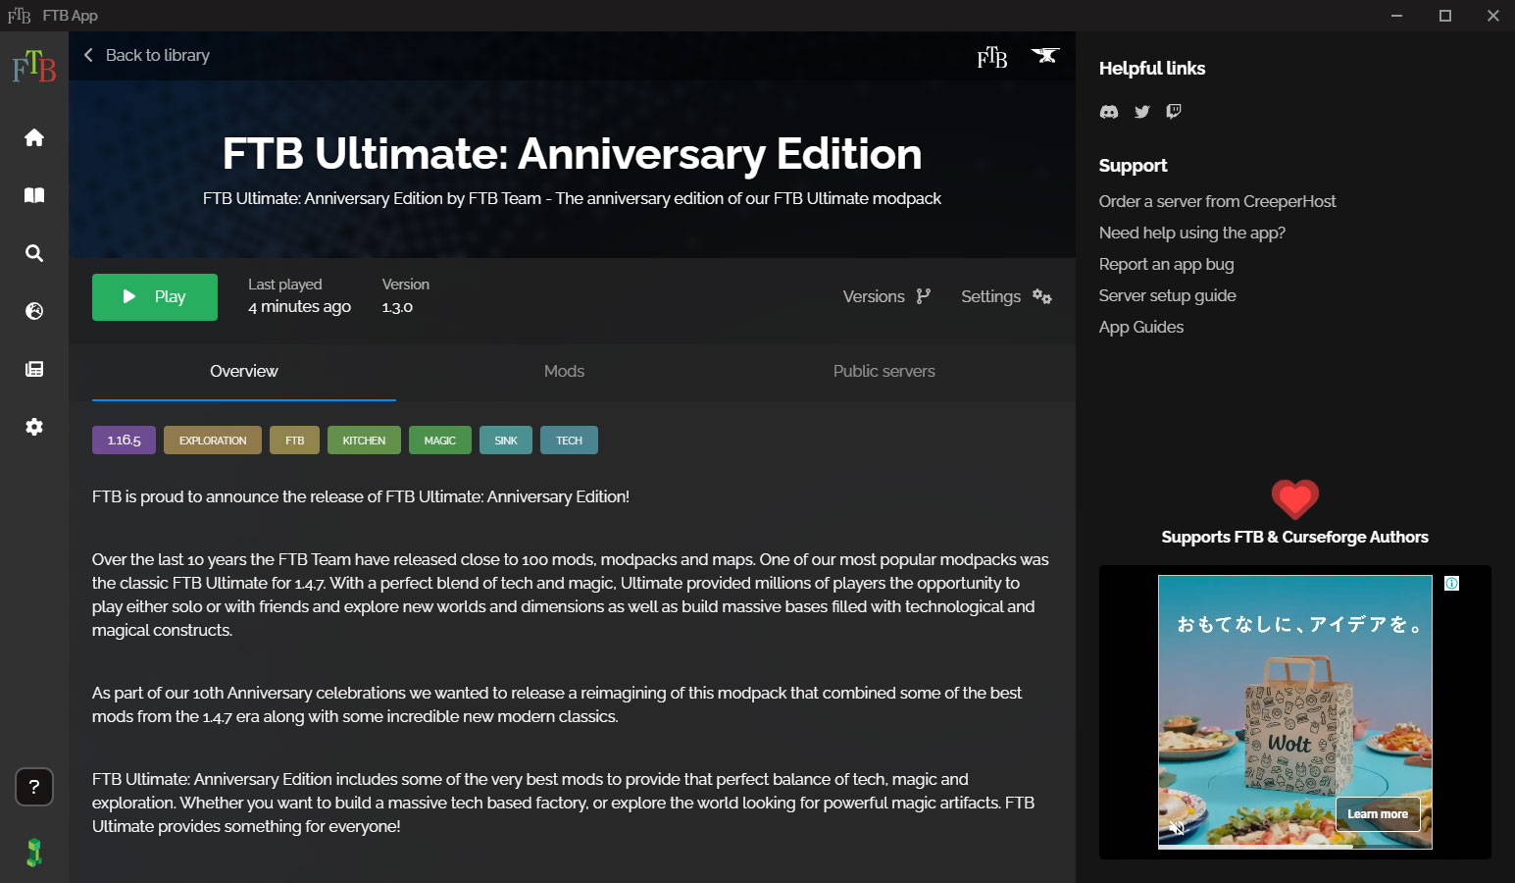This screenshot has height=883, width=1515.
Task: Click the Search magnifier in the sidebar
Action: [x=34, y=253]
